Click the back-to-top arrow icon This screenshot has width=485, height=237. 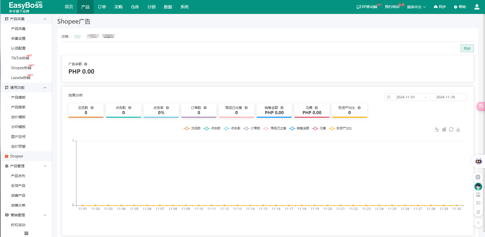[x=478, y=223]
